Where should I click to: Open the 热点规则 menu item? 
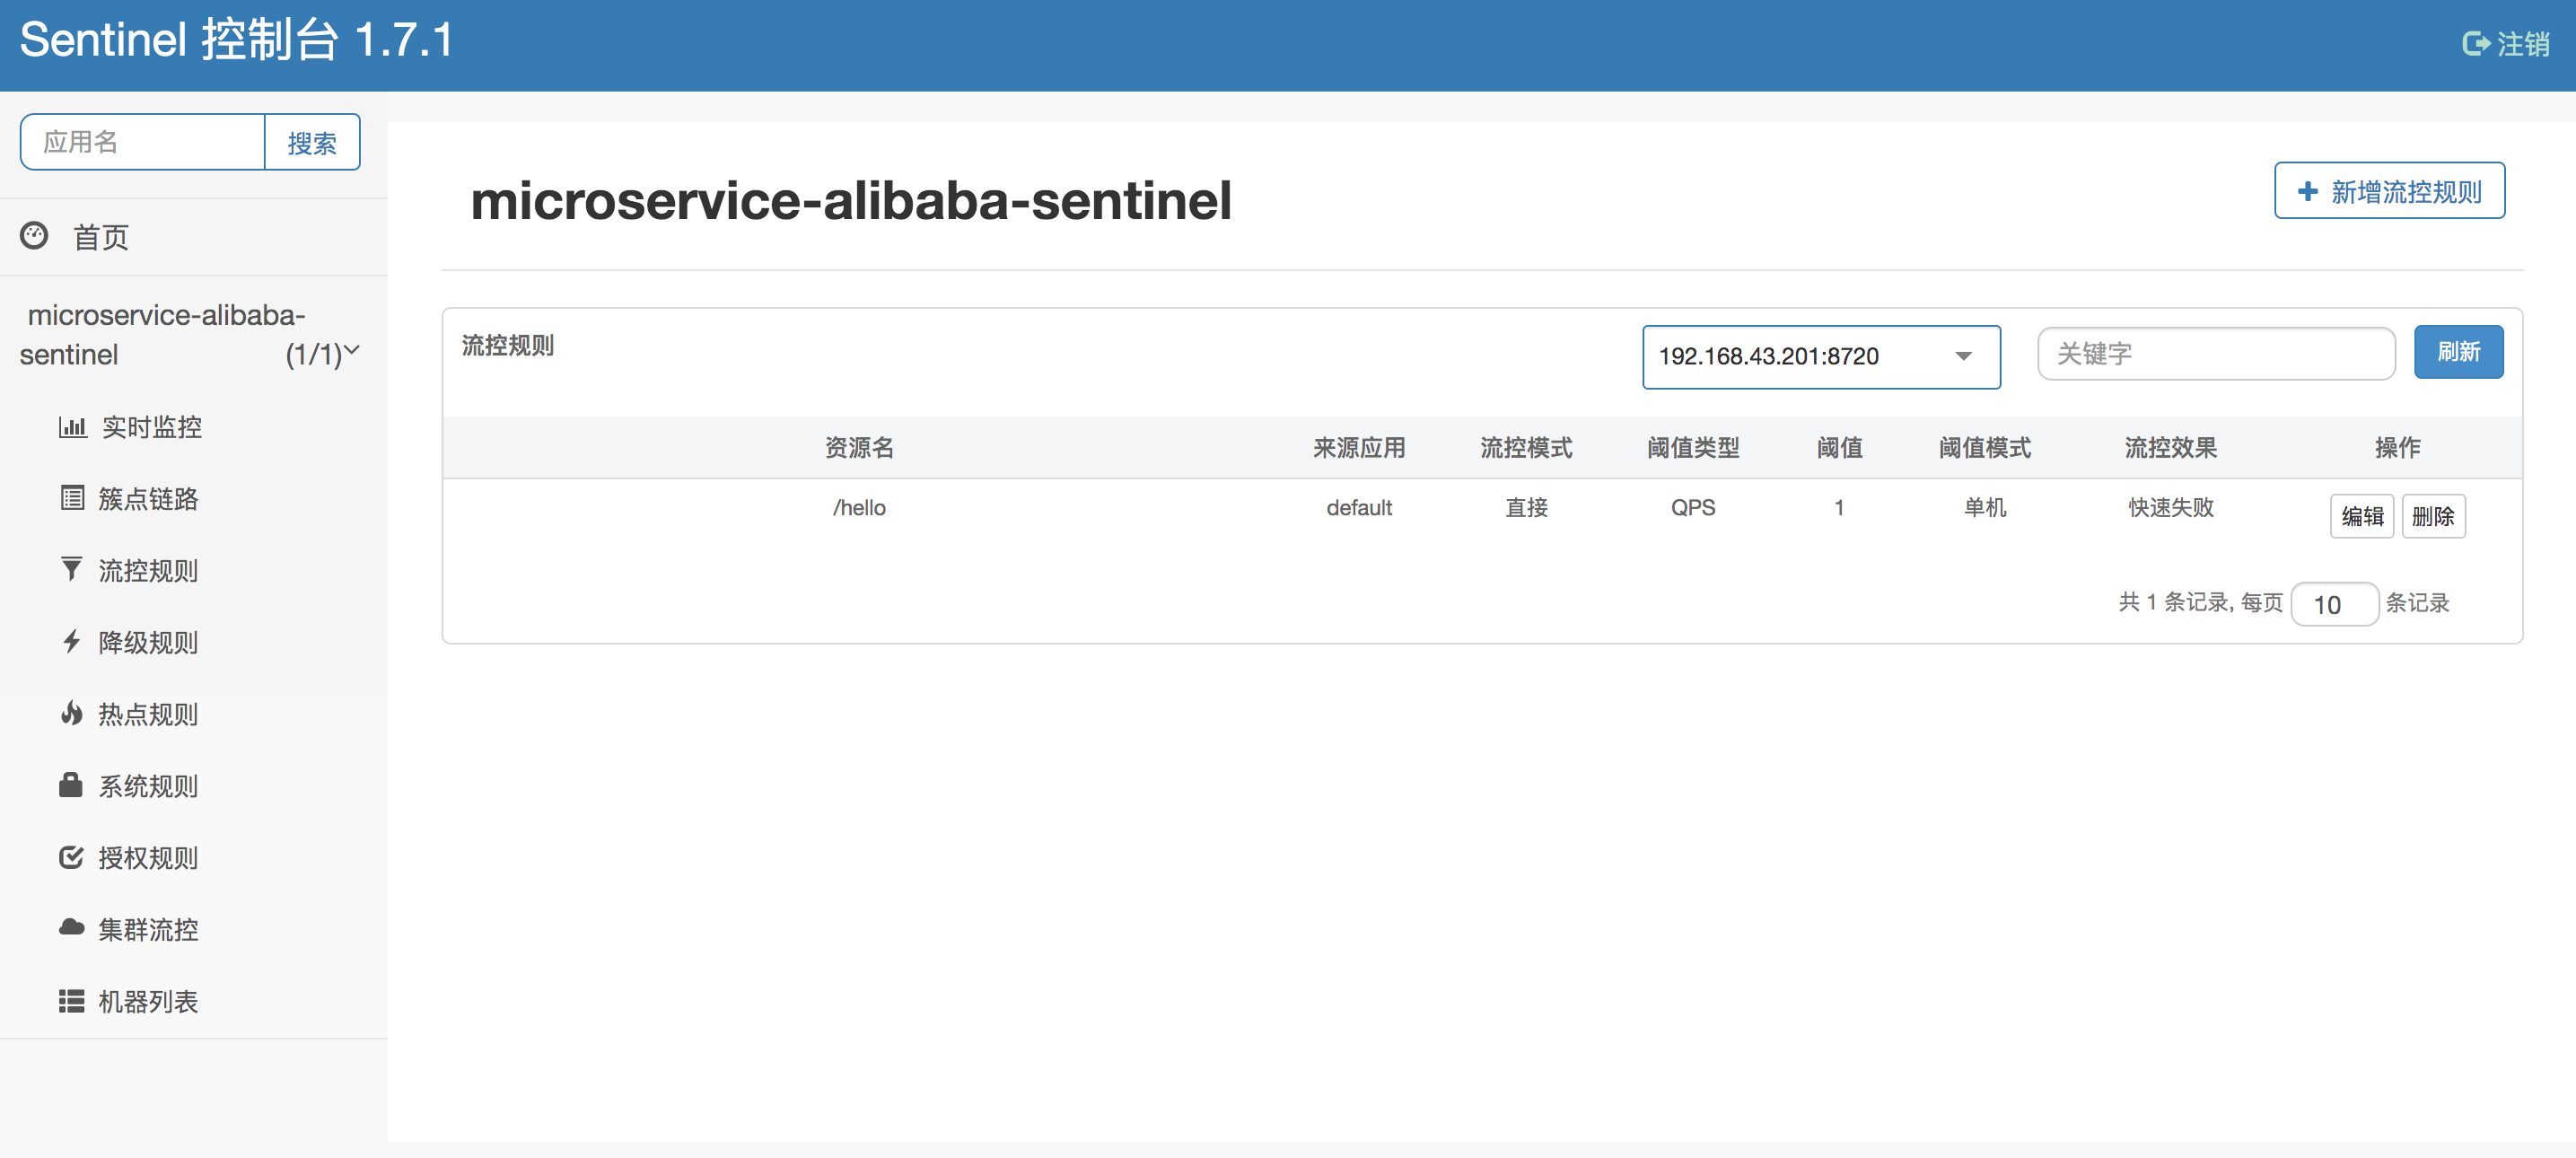[148, 714]
